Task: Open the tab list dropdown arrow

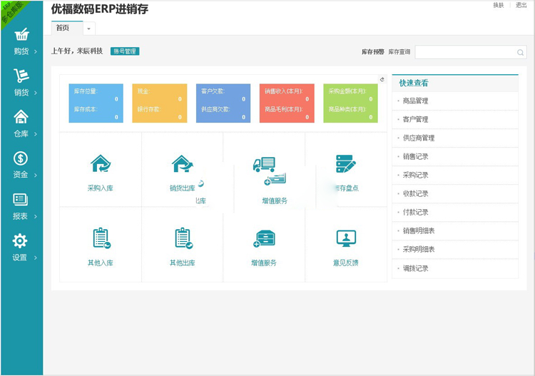Action: pyautogui.click(x=89, y=29)
